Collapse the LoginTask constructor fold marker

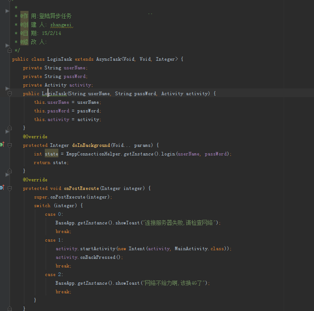[10, 93]
